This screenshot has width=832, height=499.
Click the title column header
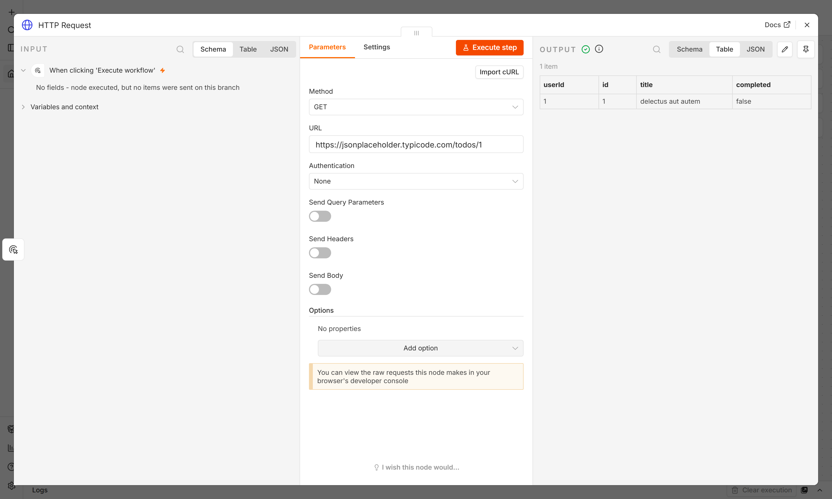(x=684, y=85)
